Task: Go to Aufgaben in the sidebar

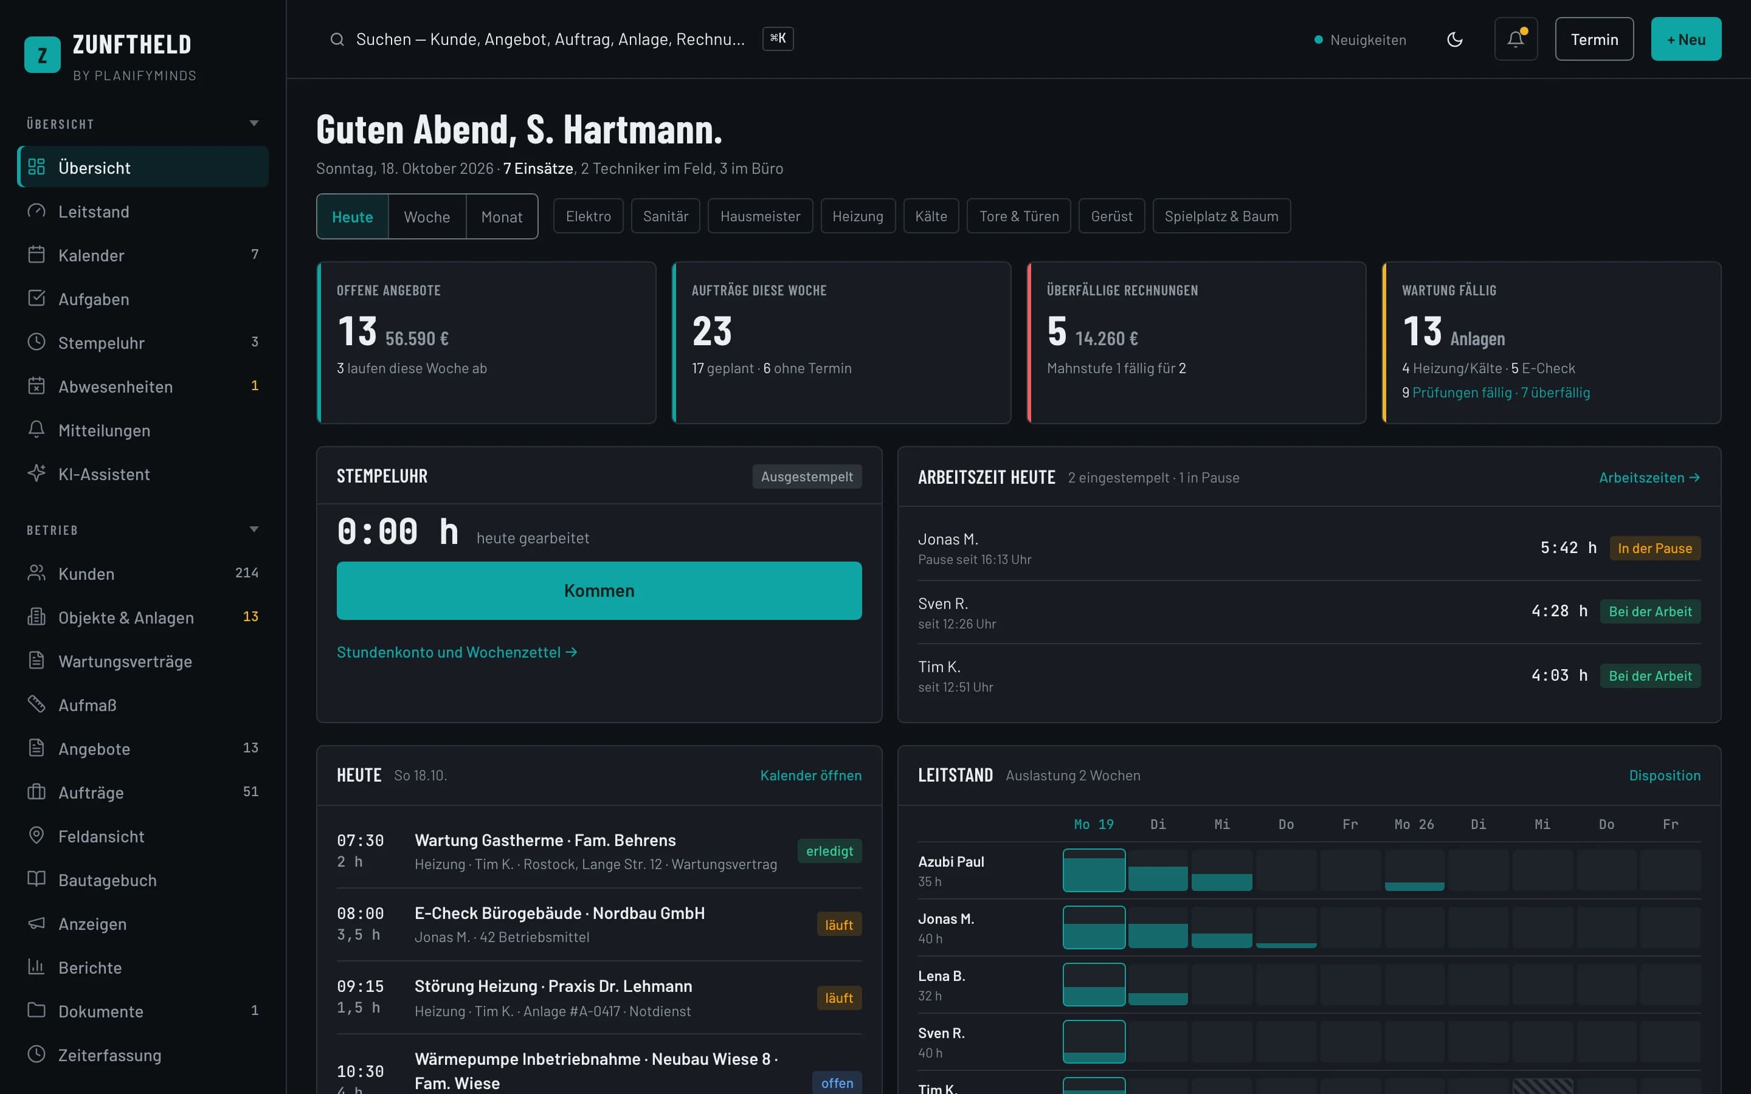Action: (142, 299)
